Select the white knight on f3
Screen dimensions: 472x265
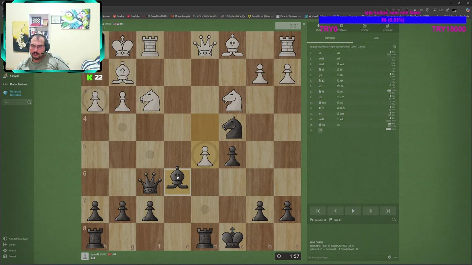[x=150, y=100]
